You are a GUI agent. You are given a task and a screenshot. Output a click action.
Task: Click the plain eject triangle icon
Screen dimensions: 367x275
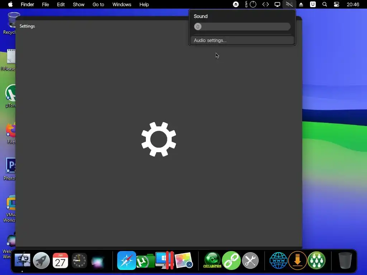click(301, 4)
